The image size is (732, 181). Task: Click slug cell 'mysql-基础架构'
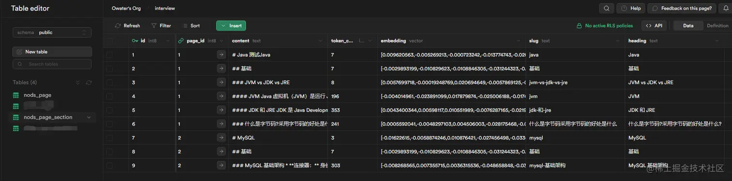(575, 165)
